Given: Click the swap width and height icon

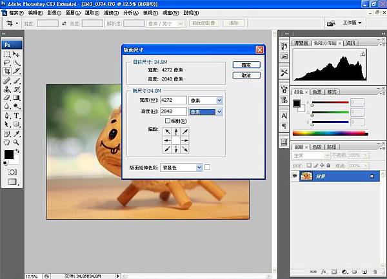Looking at the screenshot, I should (64, 23).
